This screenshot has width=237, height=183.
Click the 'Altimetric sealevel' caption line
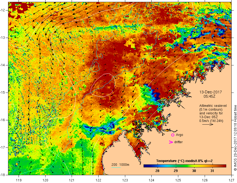point(213,106)
